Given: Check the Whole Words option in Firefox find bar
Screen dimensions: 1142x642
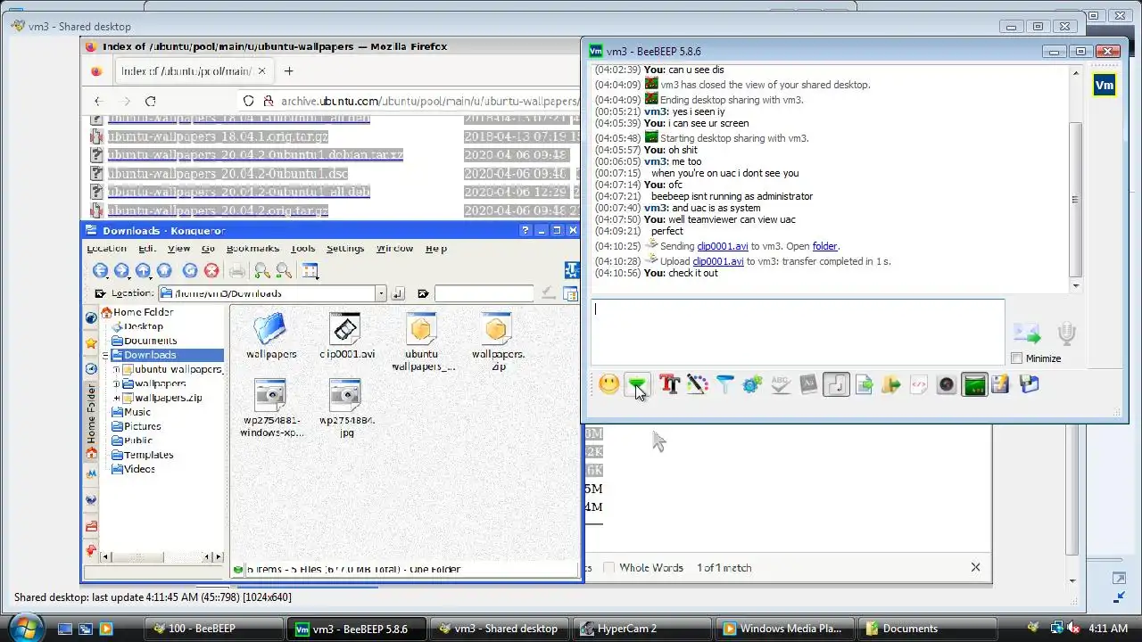Looking at the screenshot, I should pyautogui.click(x=608, y=568).
